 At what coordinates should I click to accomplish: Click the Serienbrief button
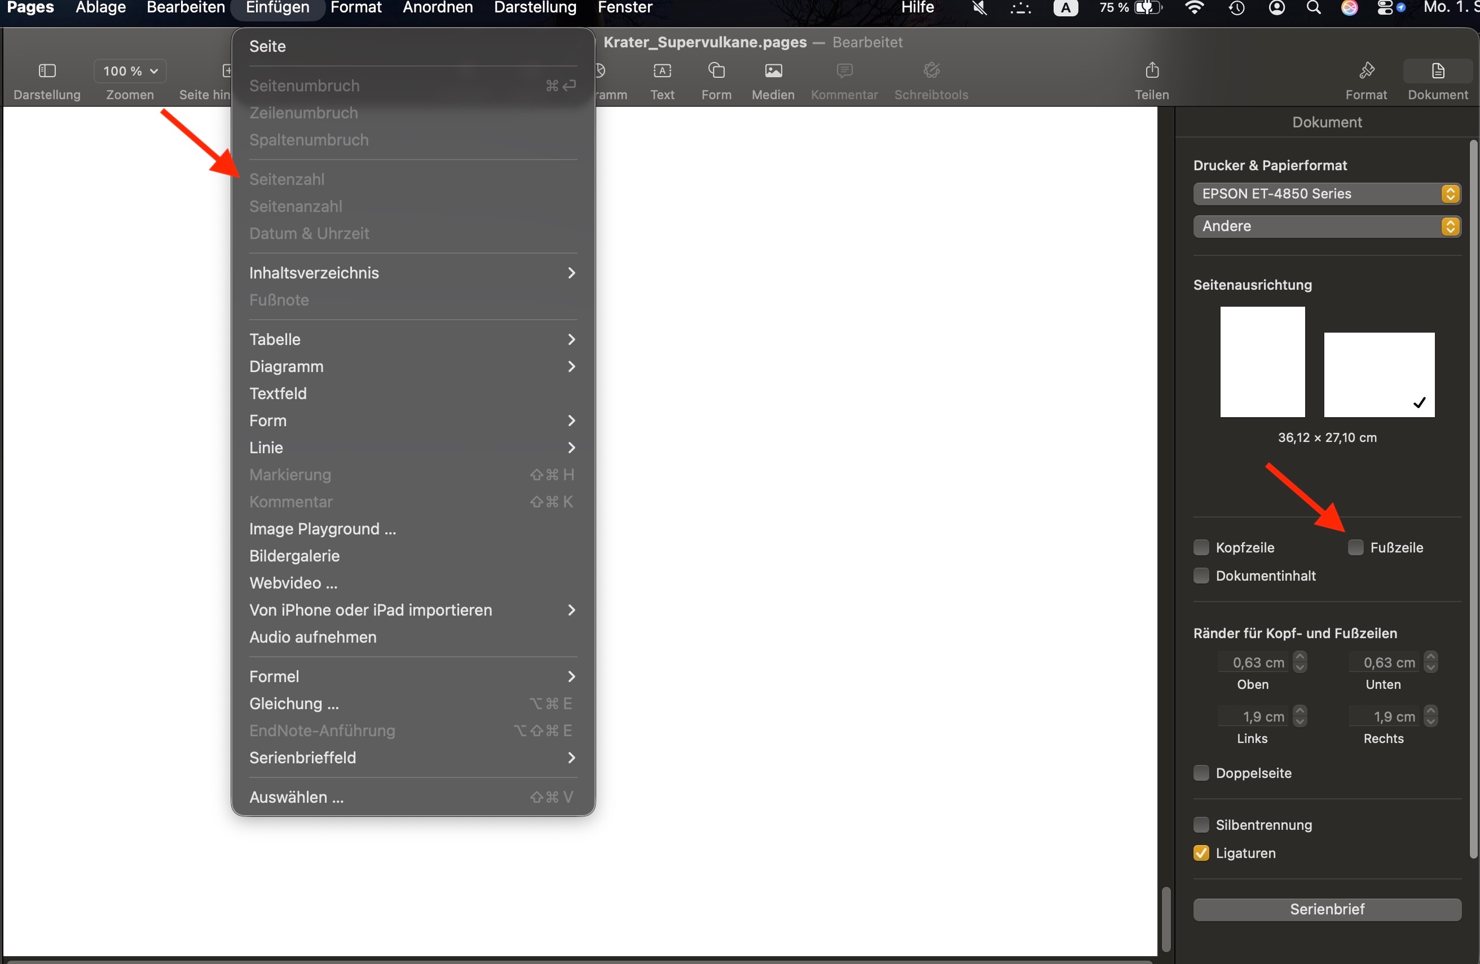1327,909
